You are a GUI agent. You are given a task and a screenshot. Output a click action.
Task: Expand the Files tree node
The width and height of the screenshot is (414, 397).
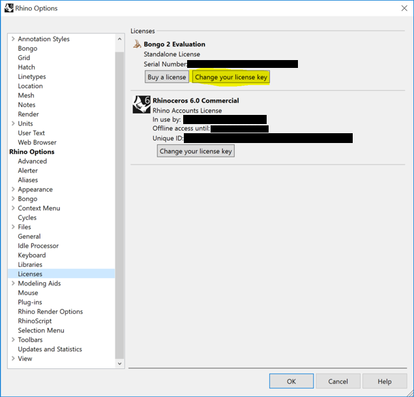[13, 227]
